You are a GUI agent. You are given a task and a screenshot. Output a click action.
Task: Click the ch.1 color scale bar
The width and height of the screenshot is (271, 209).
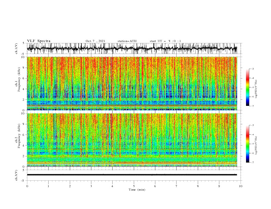pos(248,87)
